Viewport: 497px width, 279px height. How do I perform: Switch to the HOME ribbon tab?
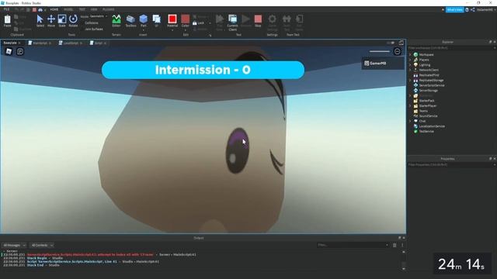(x=54, y=9)
